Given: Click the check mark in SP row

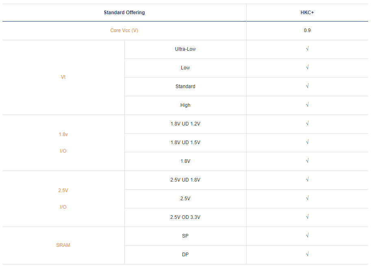Looking at the screenshot, I should coord(307,236).
